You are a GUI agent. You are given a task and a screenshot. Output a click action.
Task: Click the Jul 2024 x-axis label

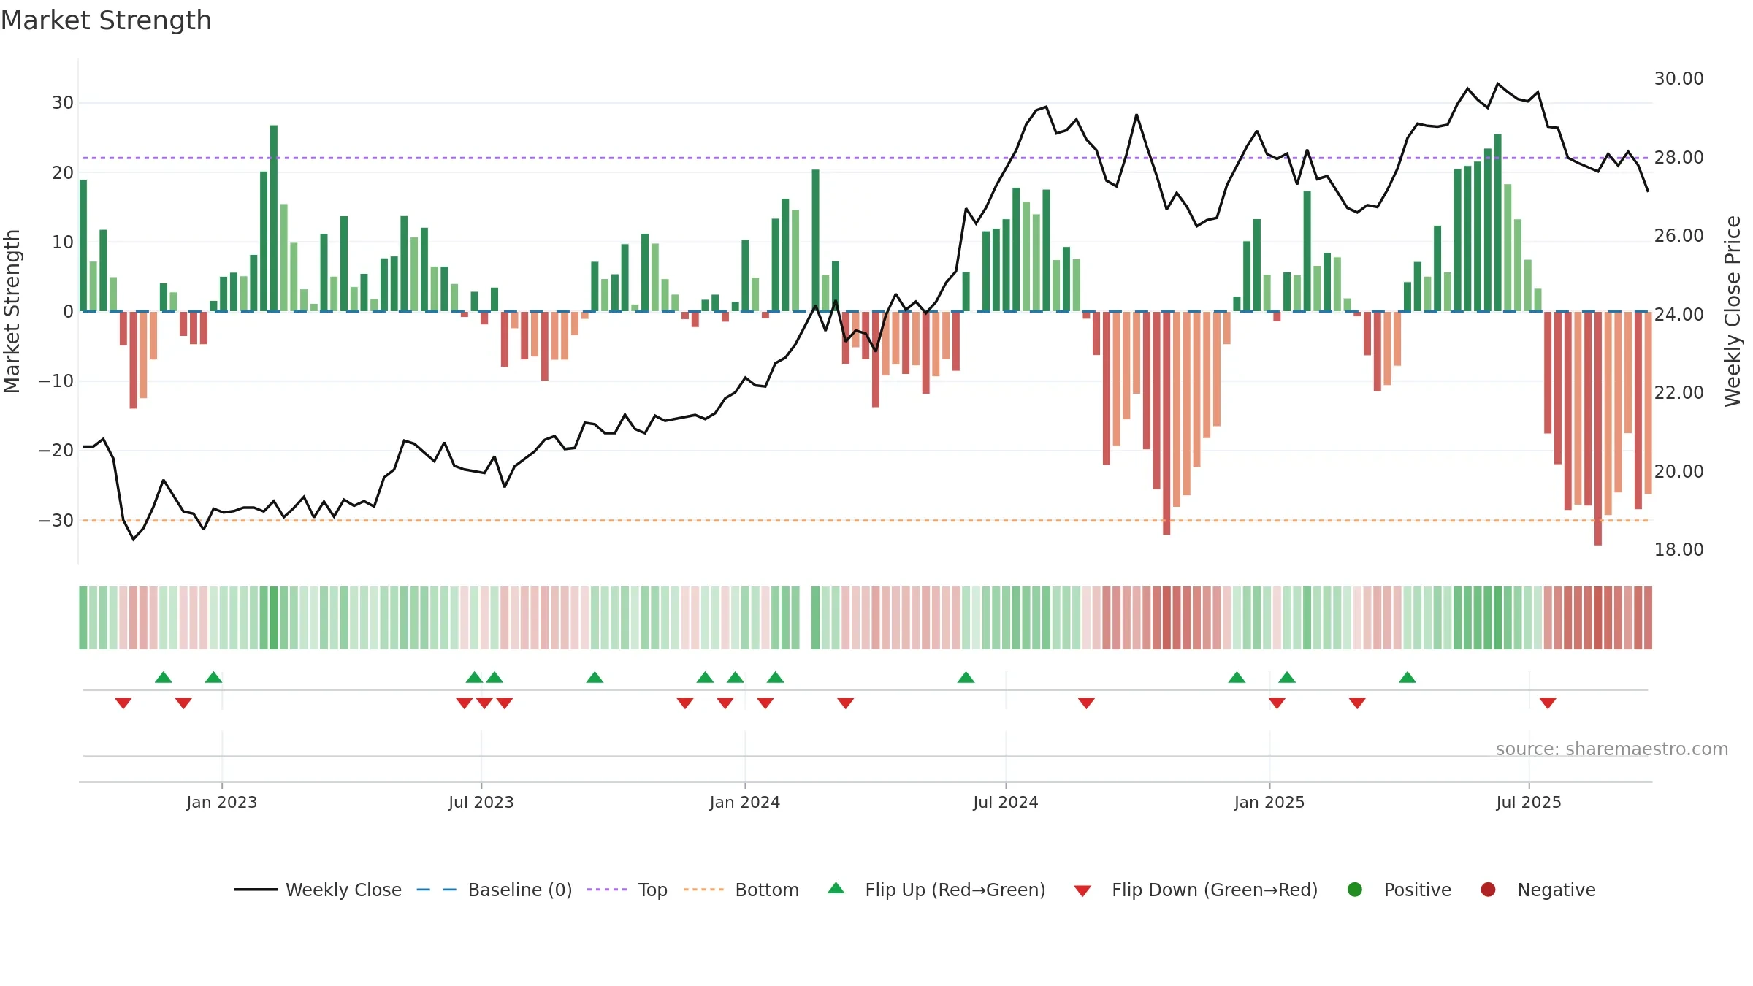tap(1006, 802)
